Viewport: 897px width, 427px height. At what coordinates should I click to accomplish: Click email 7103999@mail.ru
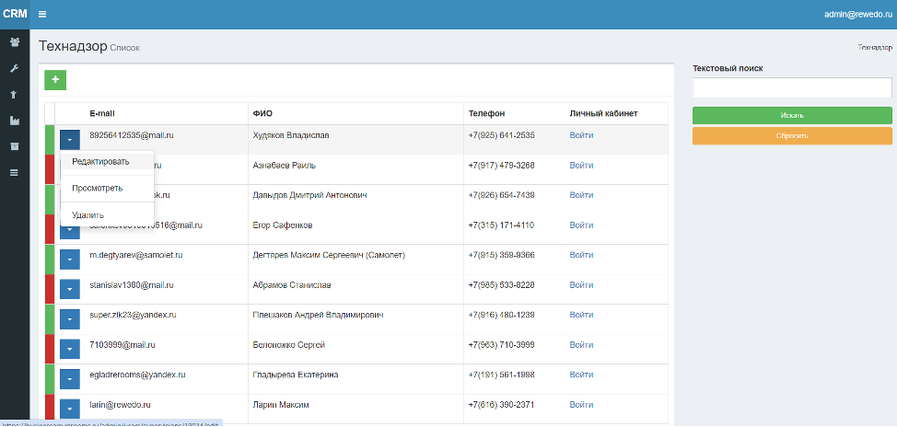point(122,345)
